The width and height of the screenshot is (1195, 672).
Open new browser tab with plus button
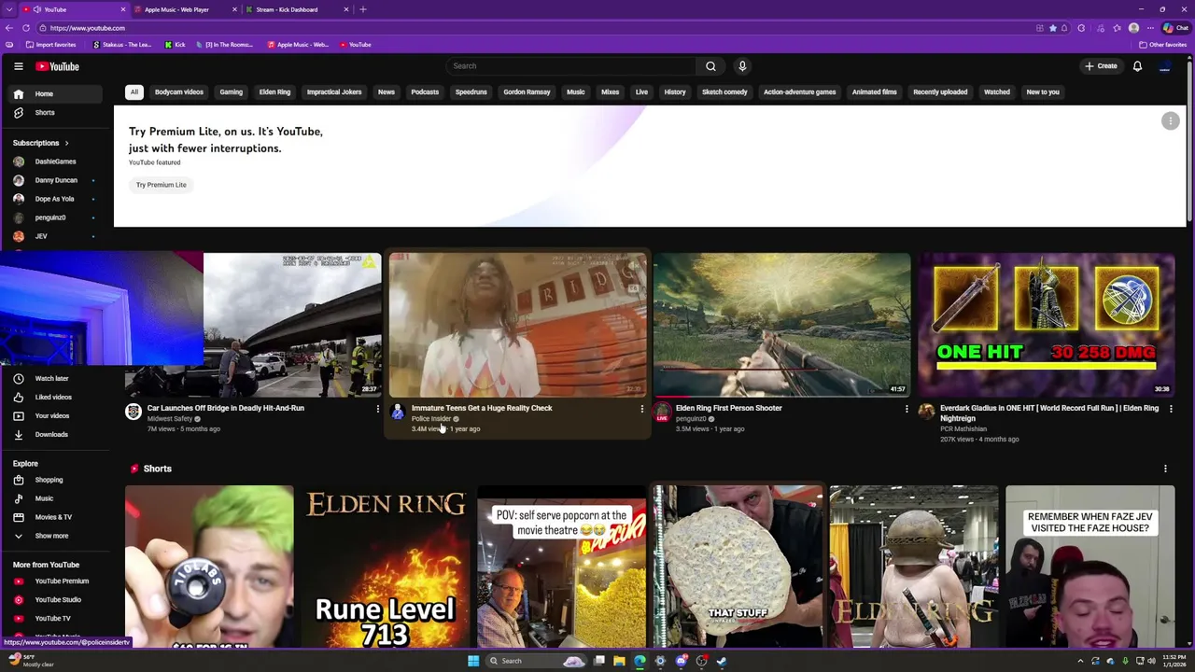click(x=363, y=9)
